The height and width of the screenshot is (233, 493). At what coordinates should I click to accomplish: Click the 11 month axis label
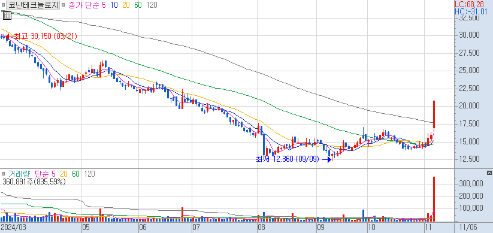click(428, 227)
